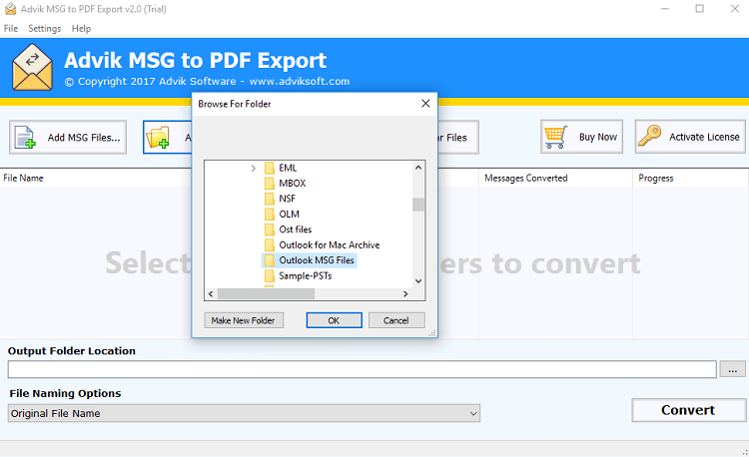The height and width of the screenshot is (457, 749).
Task: Click the Activate License label
Action: pyautogui.click(x=704, y=137)
